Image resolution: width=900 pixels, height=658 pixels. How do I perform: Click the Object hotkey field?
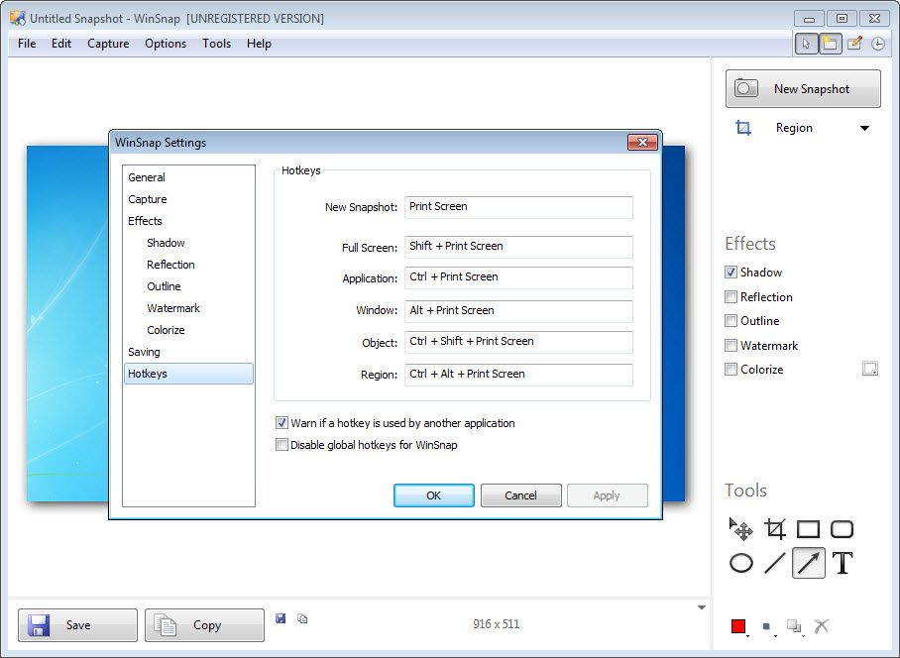[x=518, y=342]
